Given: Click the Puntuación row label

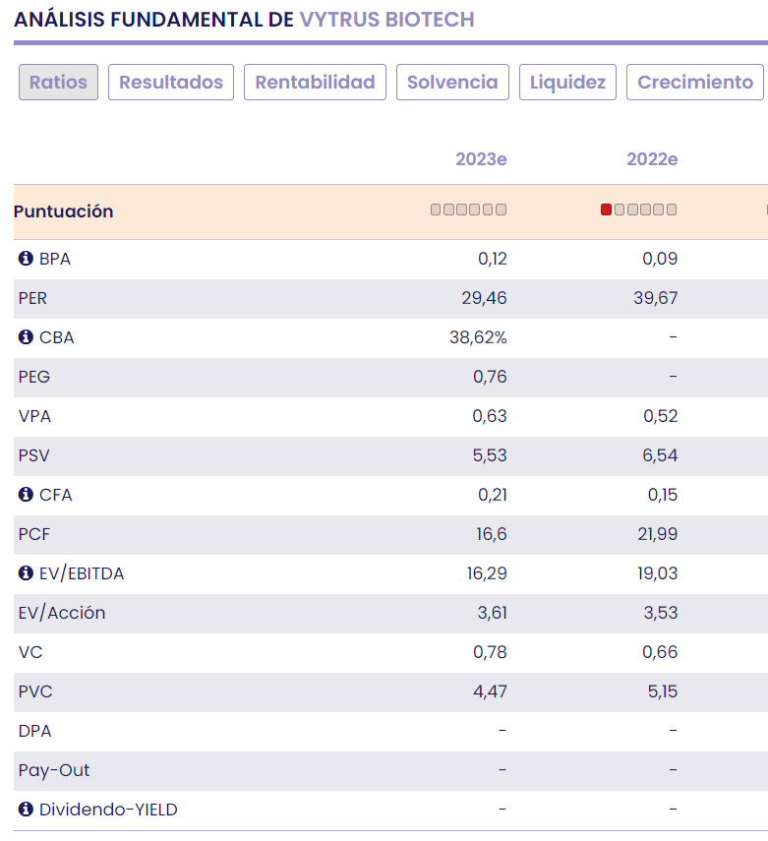Looking at the screenshot, I should (x=65, y=211).
